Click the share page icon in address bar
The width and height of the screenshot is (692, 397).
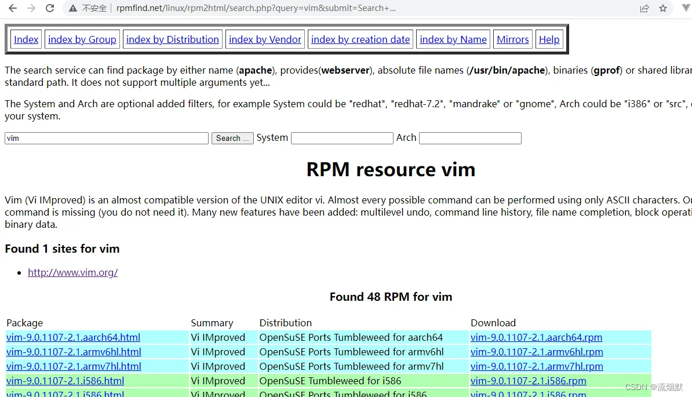point(644,8)
